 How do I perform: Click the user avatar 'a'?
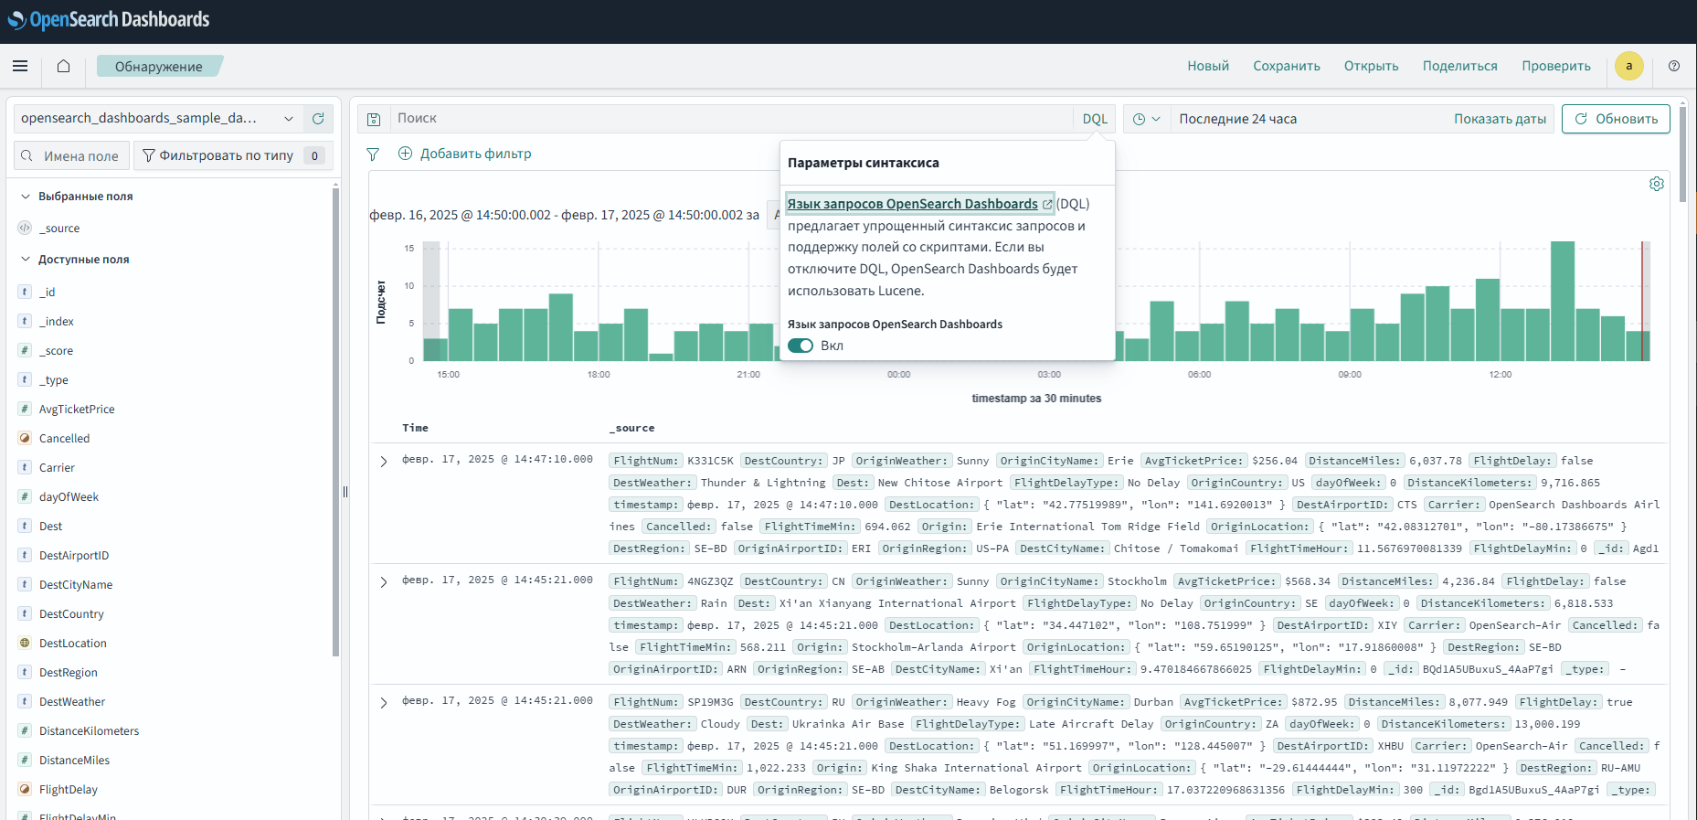[x=1628, y=66]
